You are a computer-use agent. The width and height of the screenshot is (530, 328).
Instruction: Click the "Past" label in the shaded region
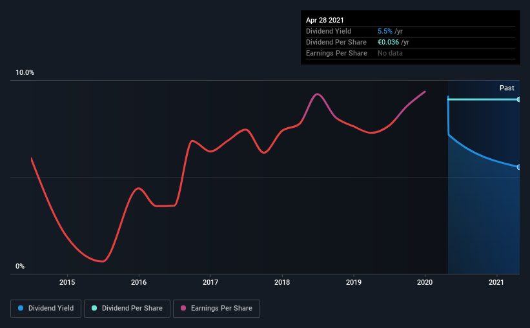(x=507, y=88)
